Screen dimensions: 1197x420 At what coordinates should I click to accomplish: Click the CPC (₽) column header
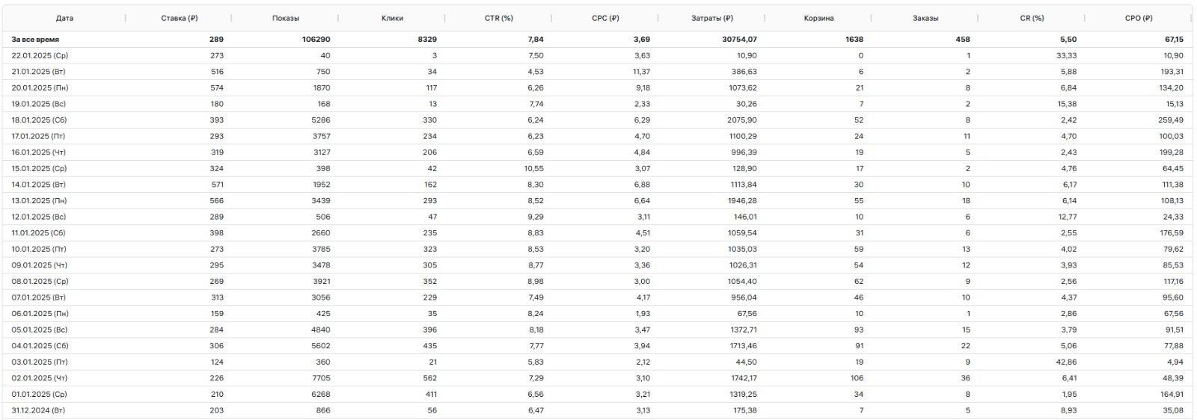click(x=605, y=18)
